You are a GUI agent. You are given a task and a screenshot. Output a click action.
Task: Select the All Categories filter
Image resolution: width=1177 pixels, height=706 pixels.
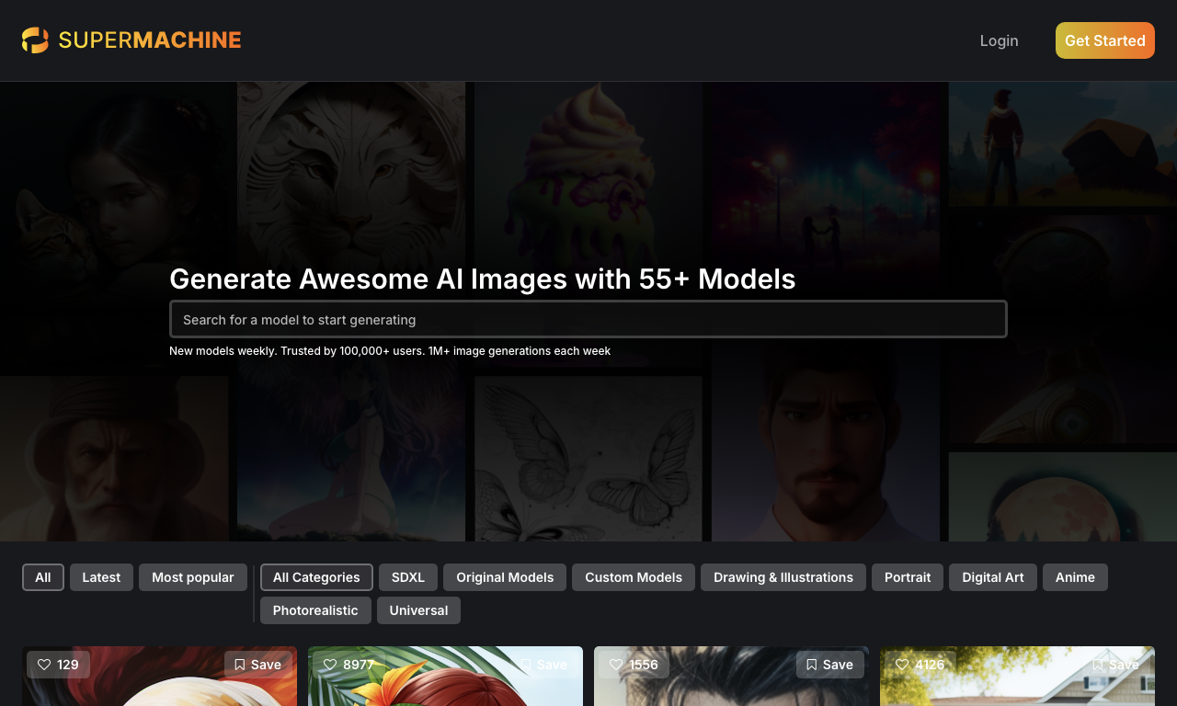316,577
